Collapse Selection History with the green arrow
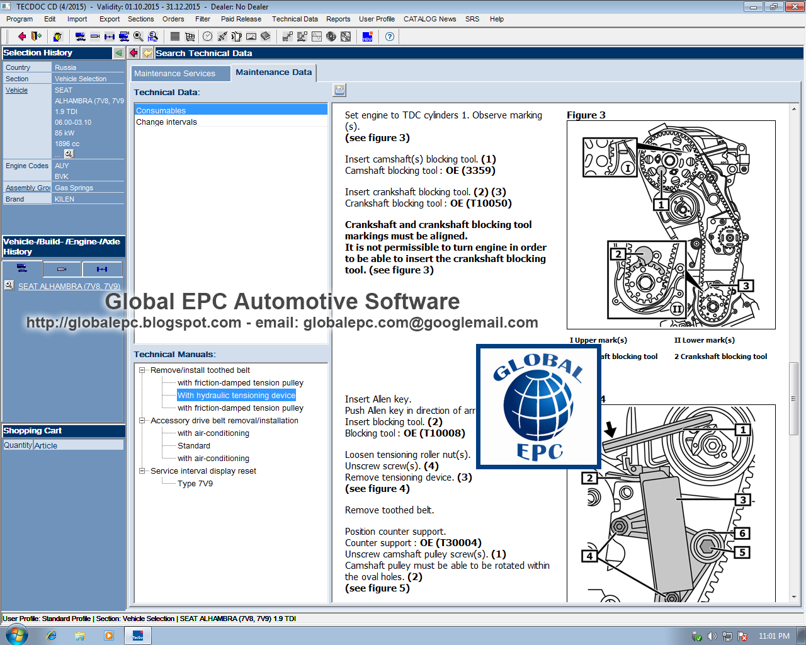This screenshot has height=645, width=806. [118, 53]
